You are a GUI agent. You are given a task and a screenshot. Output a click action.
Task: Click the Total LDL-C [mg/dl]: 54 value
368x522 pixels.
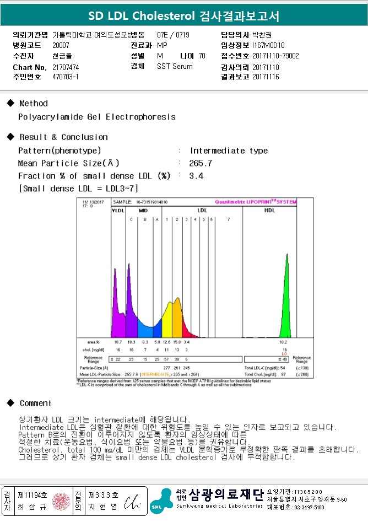(265, 368)
